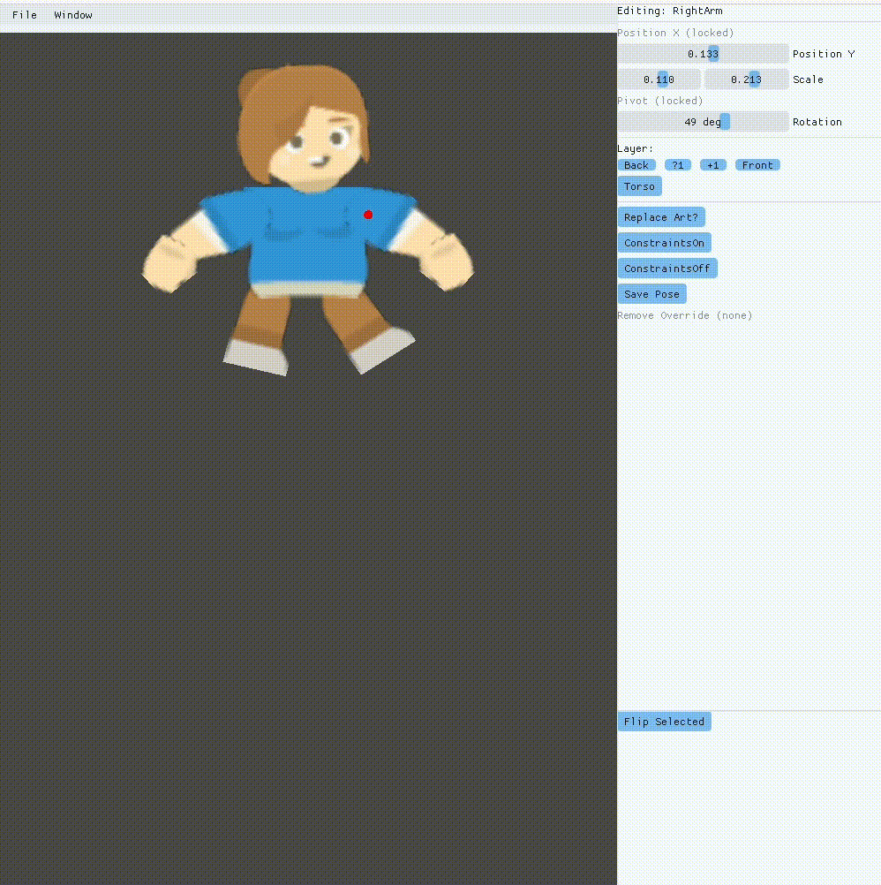The height and width of the screenshot is (885, 881).
Task: Send layer to Back
Action: click(636, 165)
